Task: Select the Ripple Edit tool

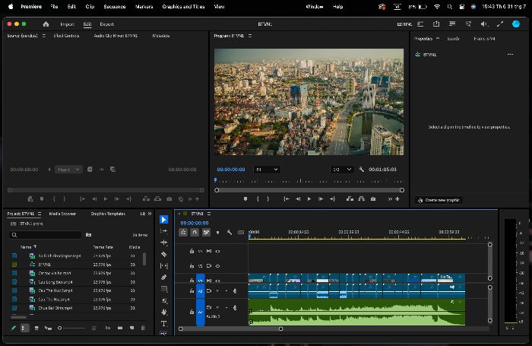Action: [163, 243]
